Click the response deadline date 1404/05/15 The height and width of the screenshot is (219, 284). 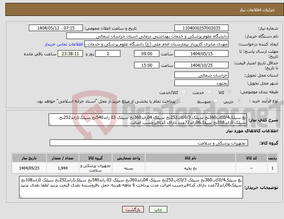[x=201, y=53]
